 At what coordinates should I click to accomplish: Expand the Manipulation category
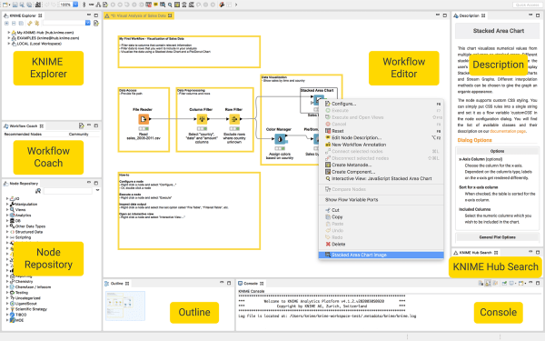click(7, 205)
